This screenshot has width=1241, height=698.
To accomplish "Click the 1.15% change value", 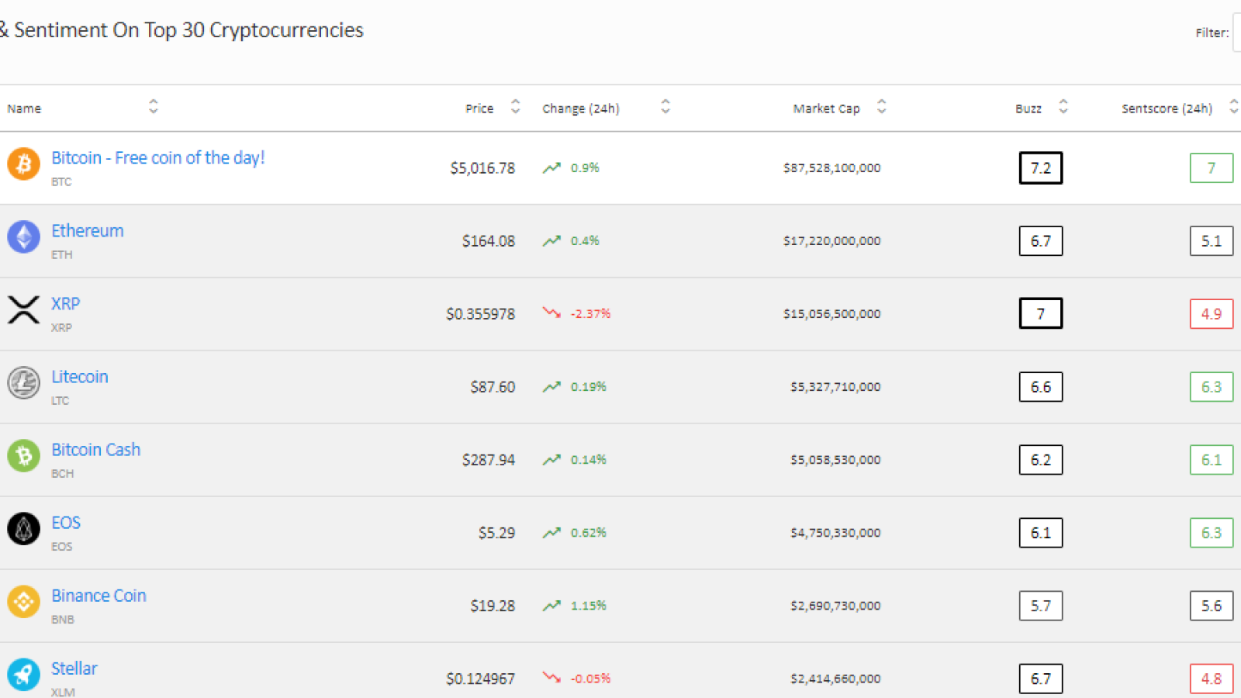I will tap(589, 605).
